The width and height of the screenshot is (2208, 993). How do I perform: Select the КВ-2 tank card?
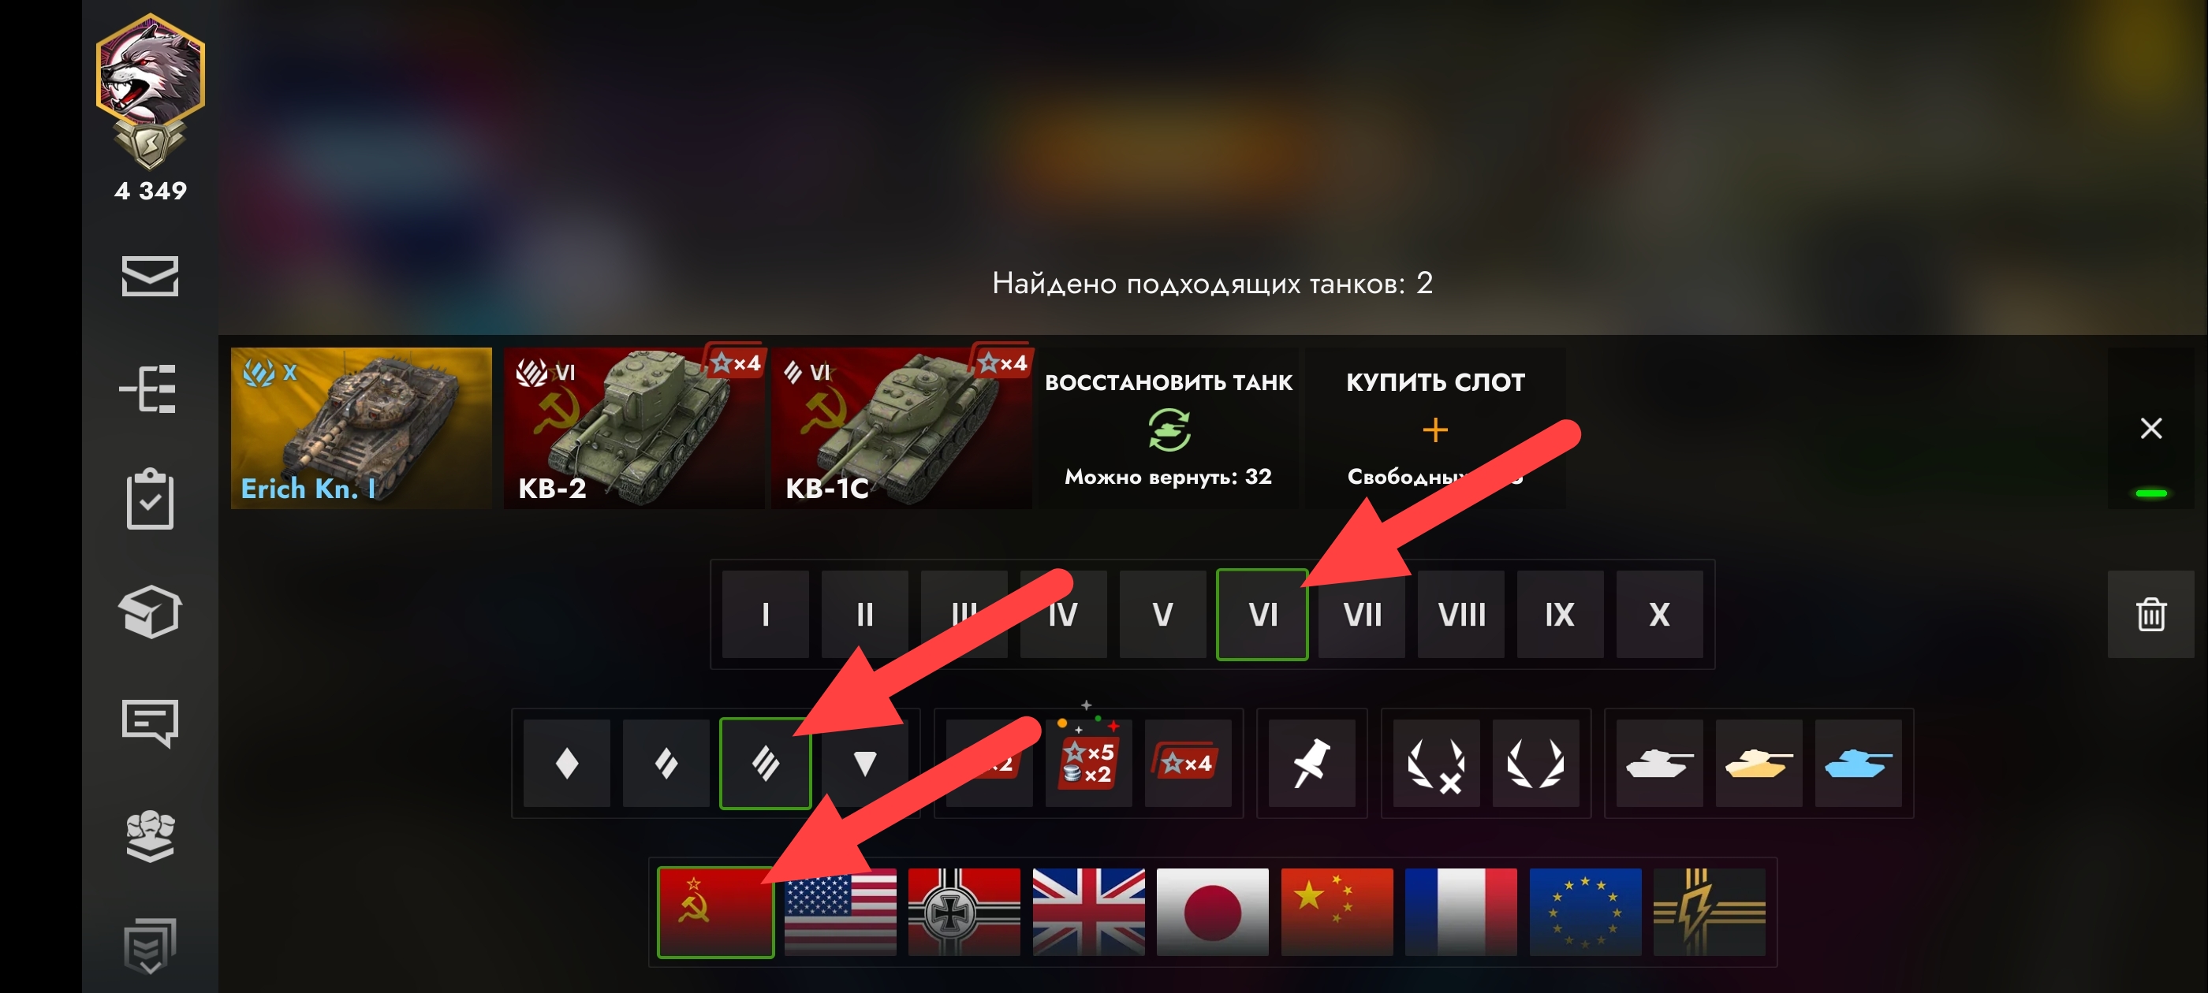coord(634,427)
